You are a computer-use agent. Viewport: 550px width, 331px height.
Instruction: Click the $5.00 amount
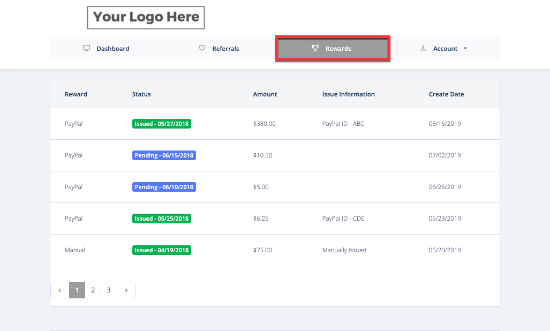coord(261,187)
